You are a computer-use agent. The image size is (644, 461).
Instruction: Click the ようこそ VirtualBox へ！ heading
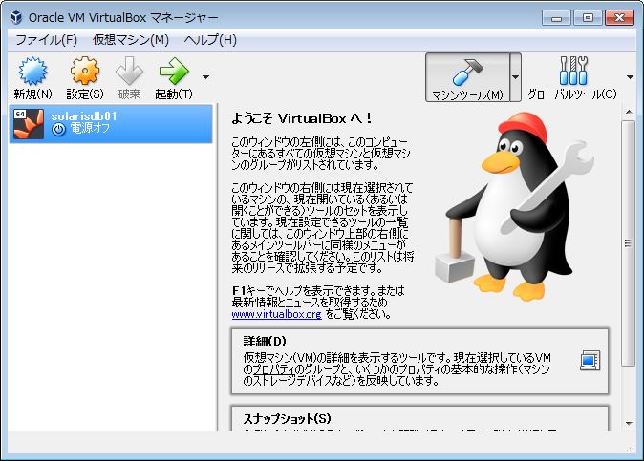302,118
